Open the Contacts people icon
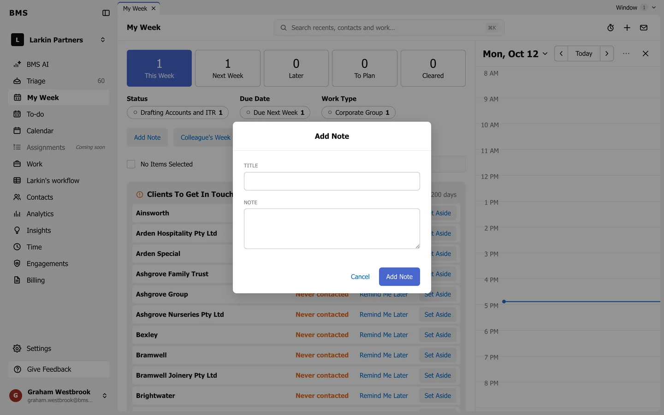Viewport: 664px width, 415px height. pos(17,197)
